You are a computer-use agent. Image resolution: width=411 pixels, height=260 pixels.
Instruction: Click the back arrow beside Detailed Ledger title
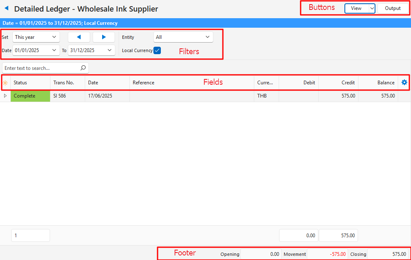point(6,8)
